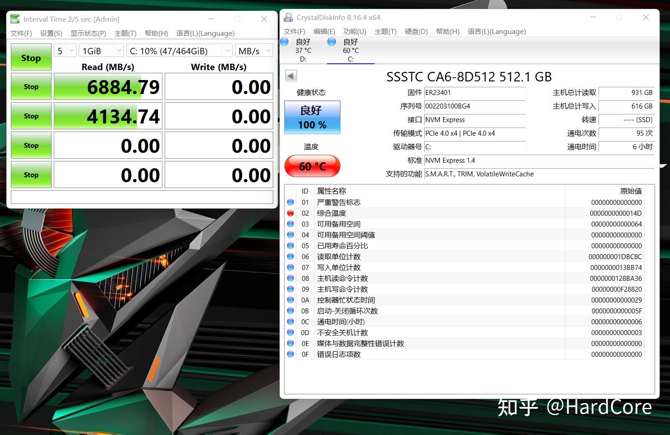Screen dimensions: 670x435
Task: Select the D: disk tab at 37 °C
Action: (x=303, y=50)
